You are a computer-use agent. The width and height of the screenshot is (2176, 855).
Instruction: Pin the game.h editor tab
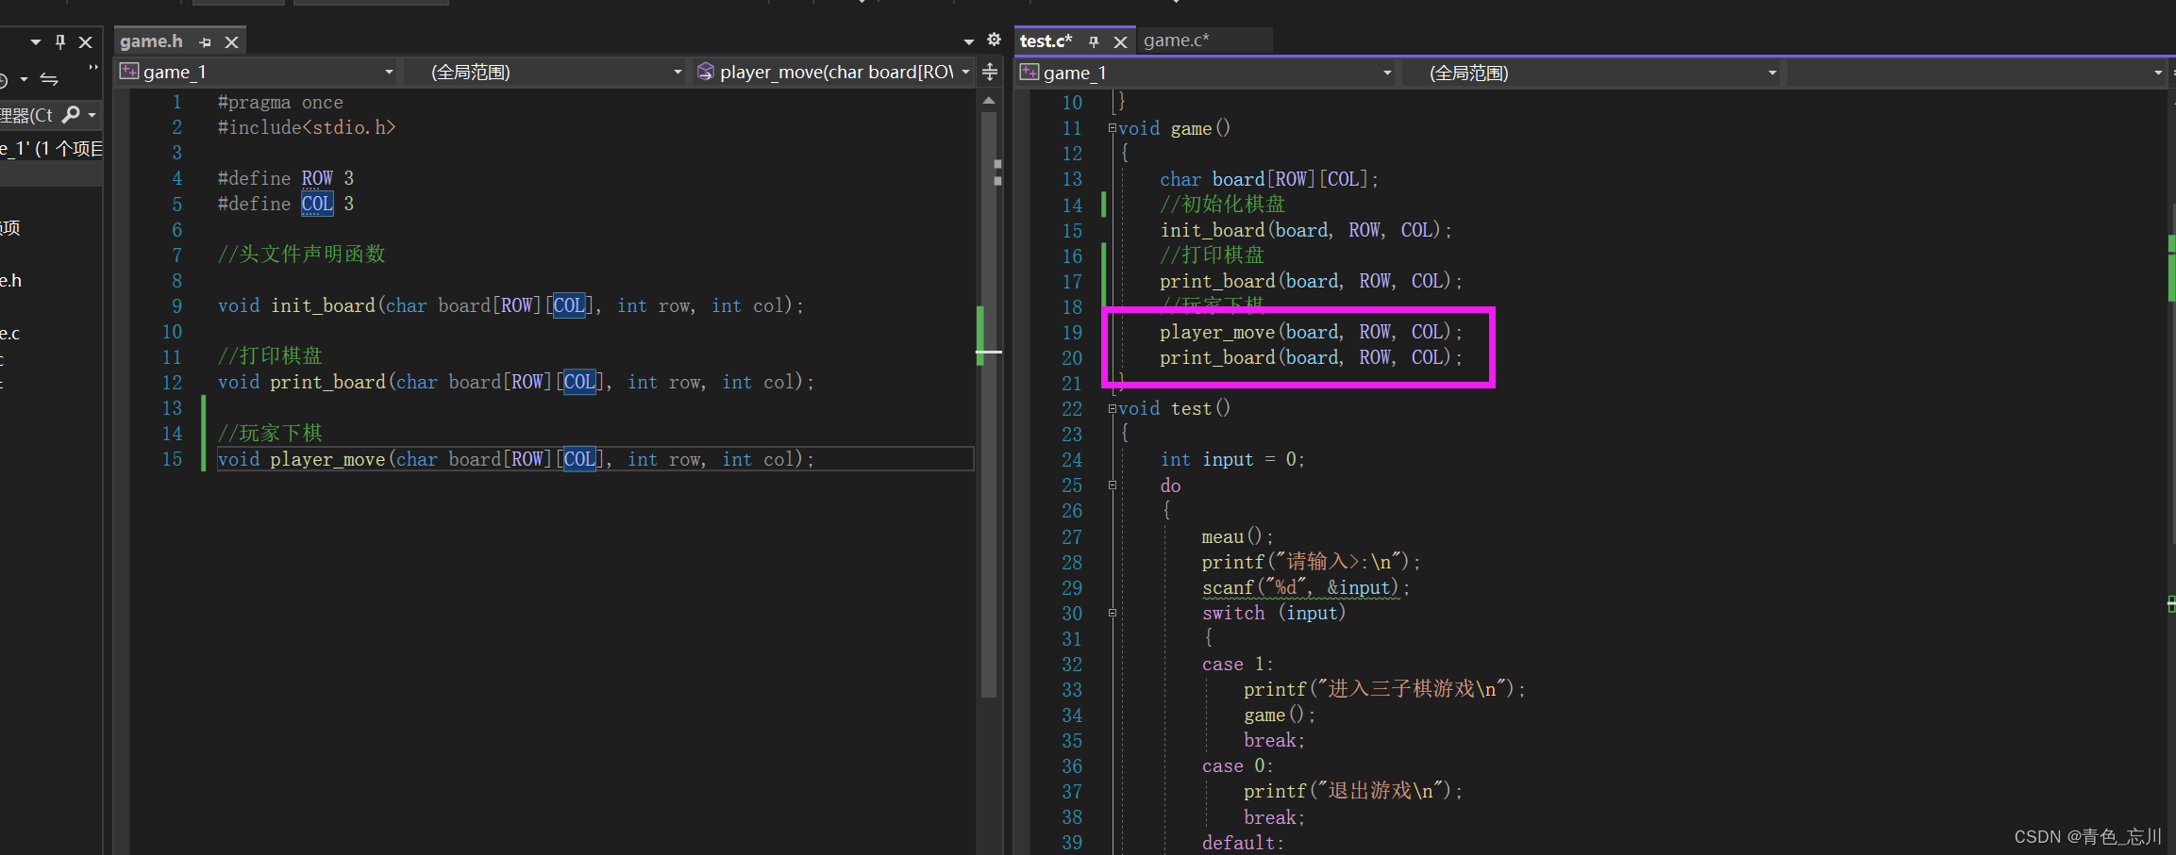point(205,42)
